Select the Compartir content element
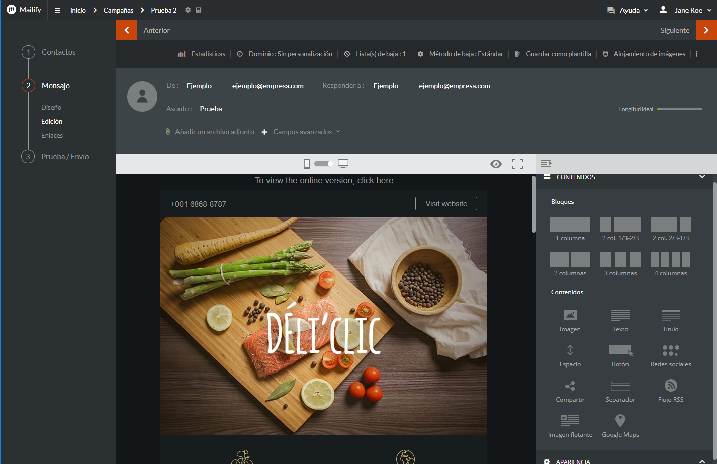 [x=570, y=391]
